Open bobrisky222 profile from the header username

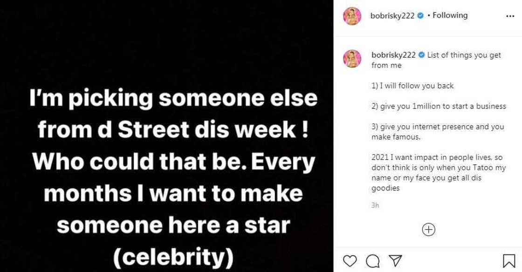click(x=392, y=15)
